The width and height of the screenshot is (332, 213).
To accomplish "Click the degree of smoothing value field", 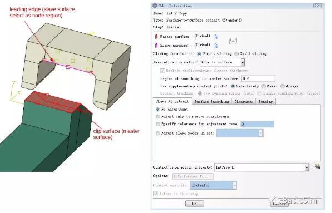I will coord(258,78).
